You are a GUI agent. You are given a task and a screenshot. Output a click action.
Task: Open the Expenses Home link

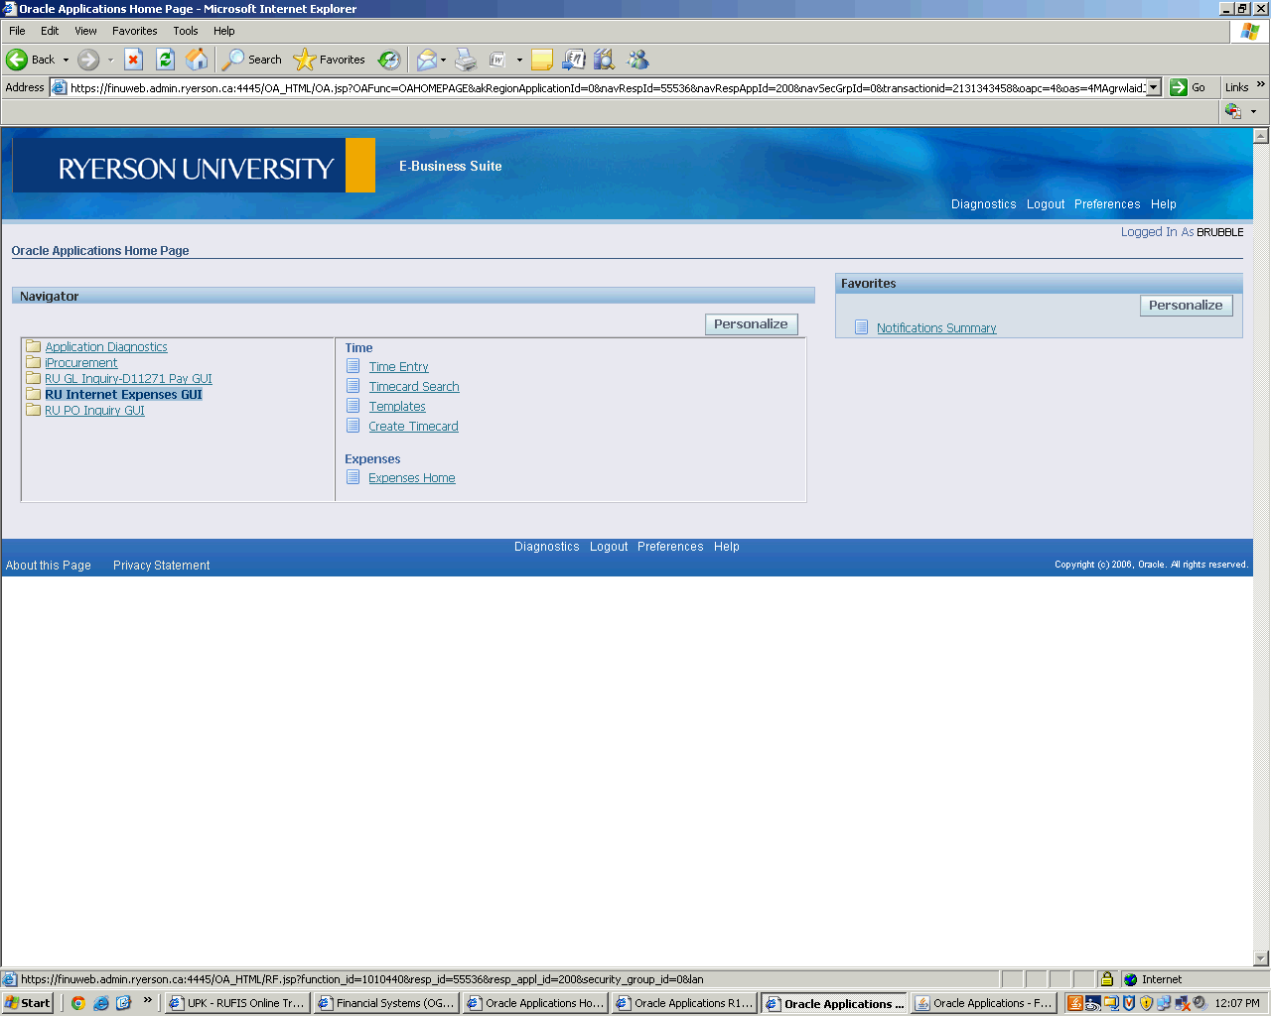(411, 478)
